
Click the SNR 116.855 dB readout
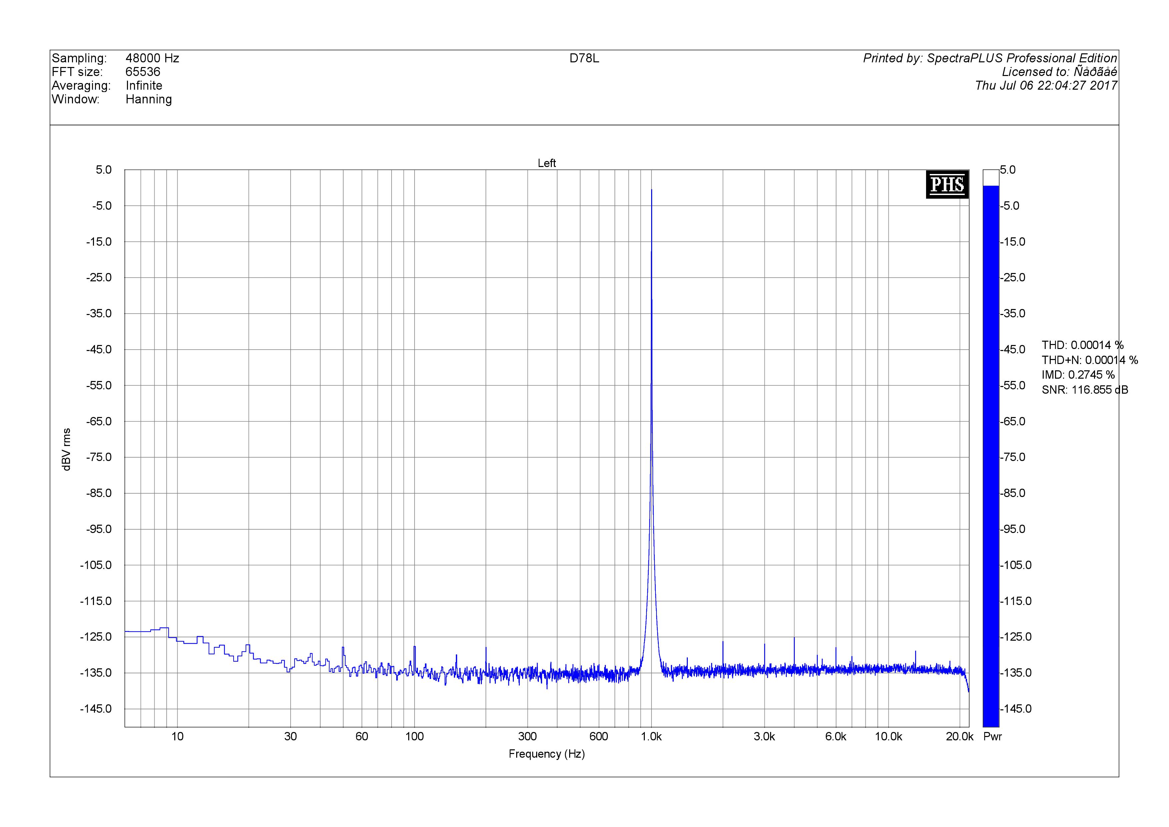(1084, 390)
